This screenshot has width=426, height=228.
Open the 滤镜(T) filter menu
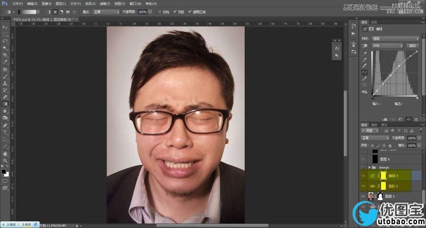[105, 3]
